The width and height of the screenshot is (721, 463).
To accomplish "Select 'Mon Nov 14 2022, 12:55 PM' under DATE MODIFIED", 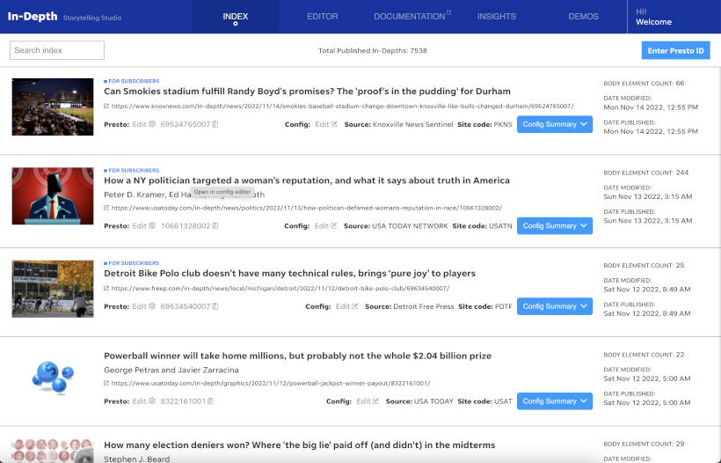I will point(651,107).
